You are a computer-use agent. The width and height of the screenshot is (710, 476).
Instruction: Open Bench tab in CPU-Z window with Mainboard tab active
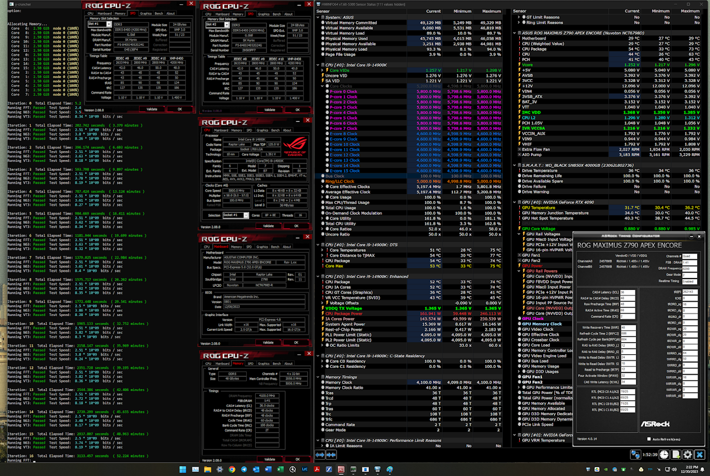tap(275, 247)
